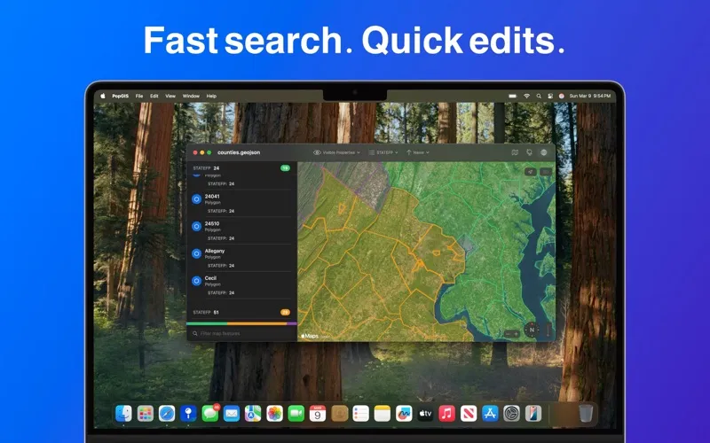Open Safari from the dock
The width and height of the screenshot is (710, 443).
167,413
